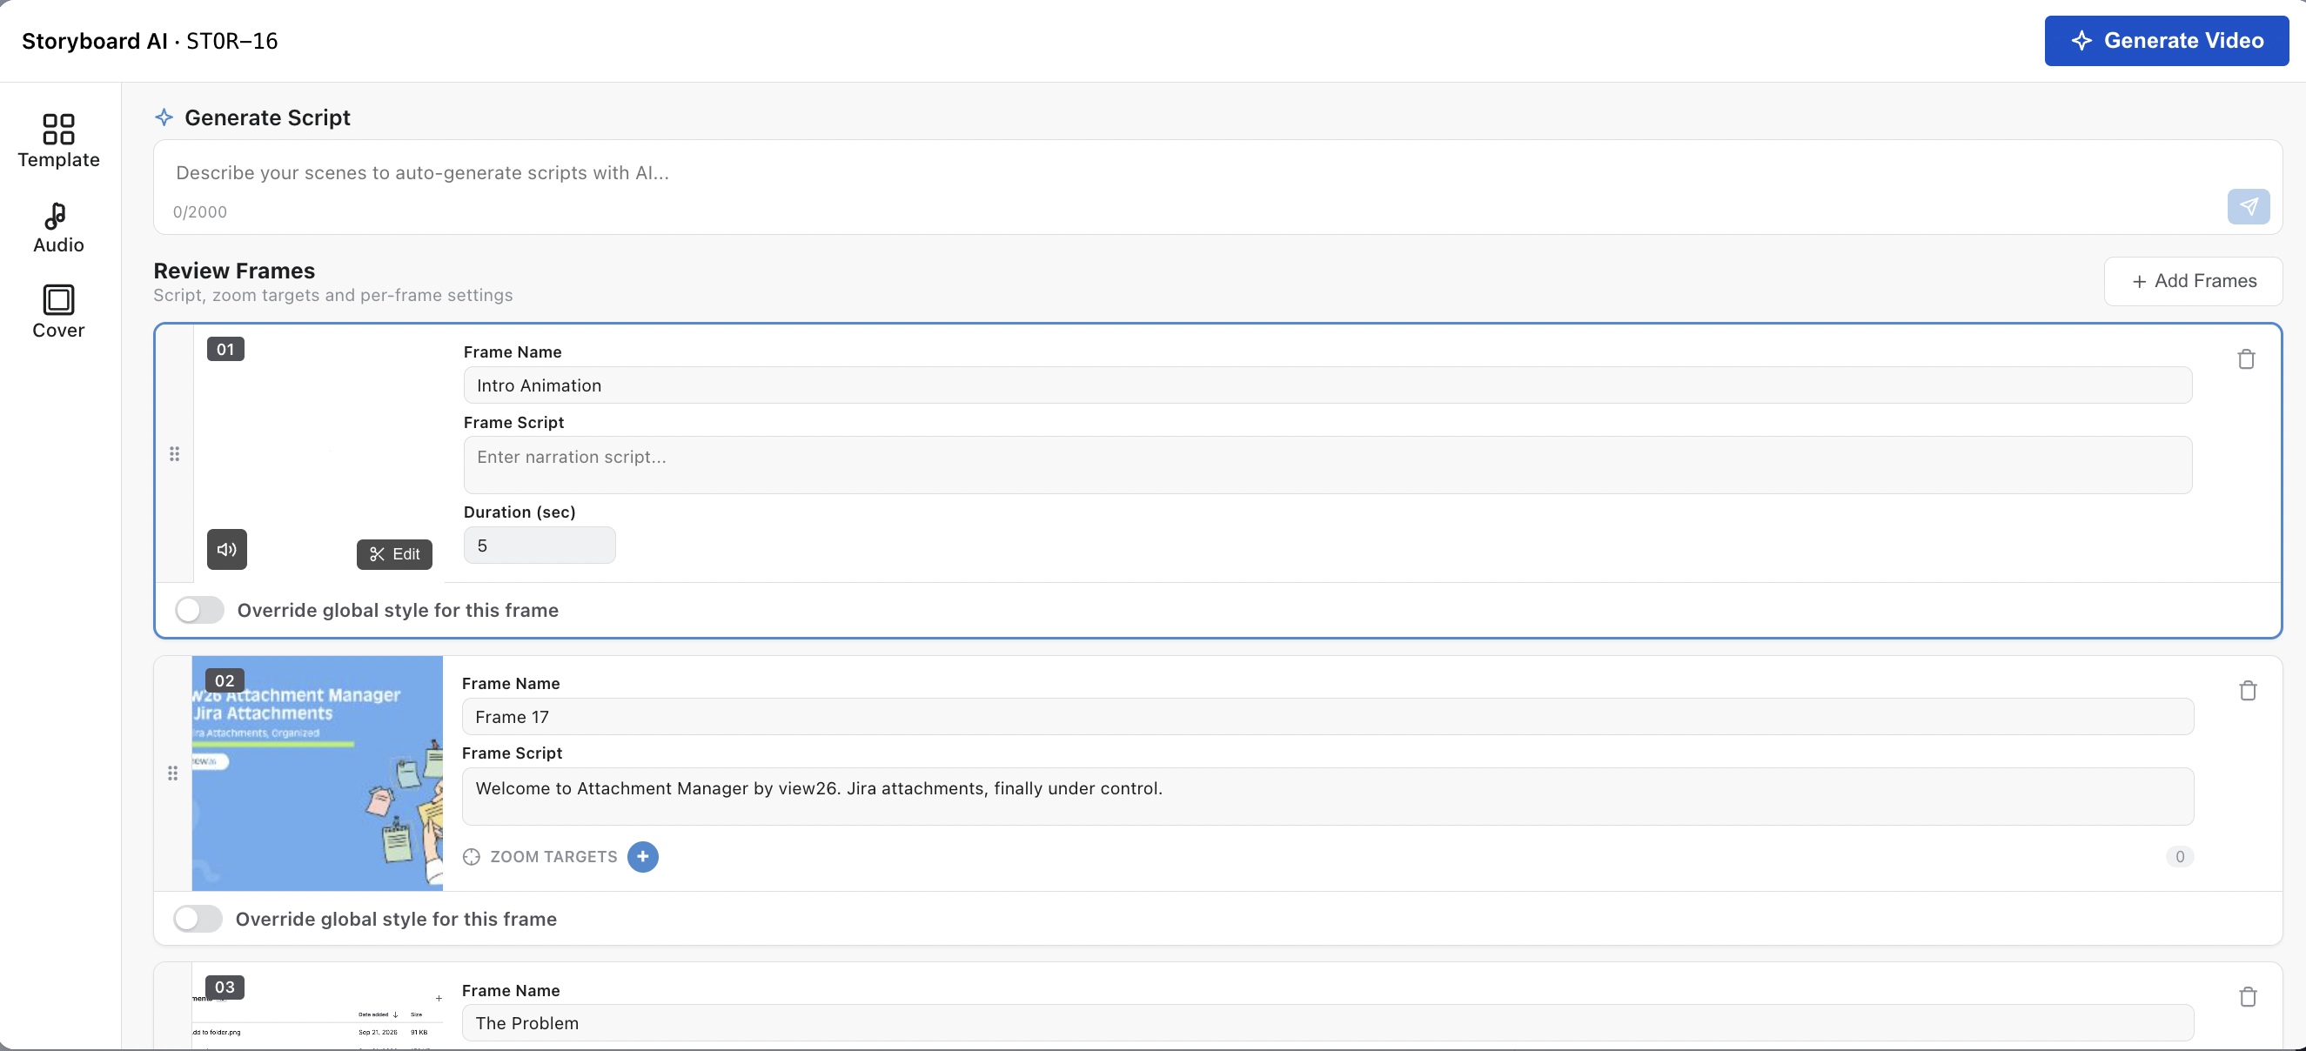
Task: Click Edit on frame 01 preview
Action: pos(395,554)
